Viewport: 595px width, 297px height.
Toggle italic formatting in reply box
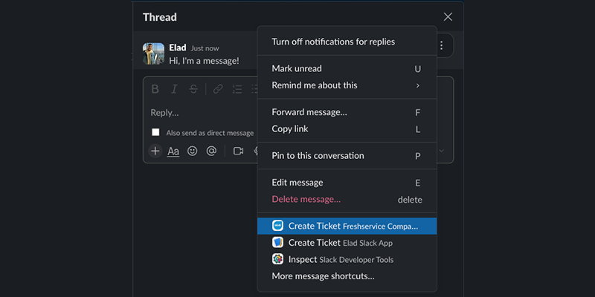click(x=174, y=89)
